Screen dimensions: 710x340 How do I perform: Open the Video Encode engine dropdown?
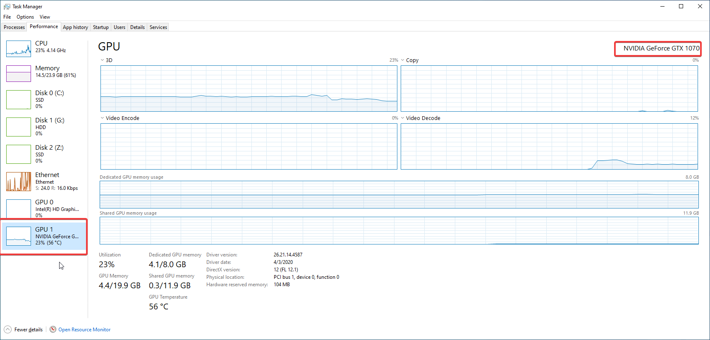coord(103,118)
